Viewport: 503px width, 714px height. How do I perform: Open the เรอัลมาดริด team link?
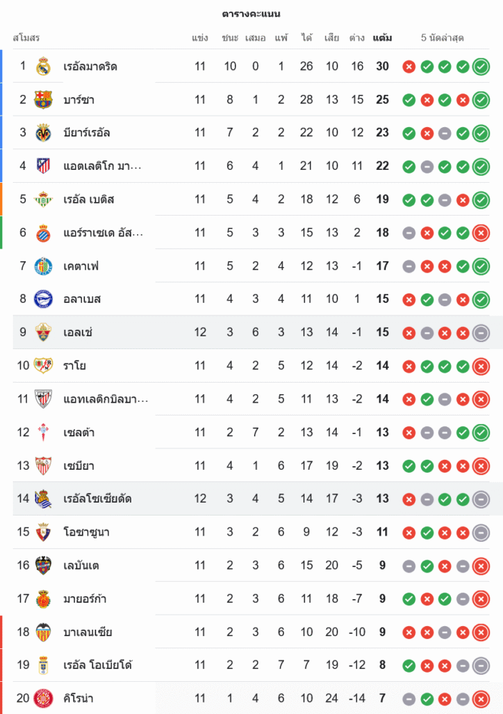(90, 66)
